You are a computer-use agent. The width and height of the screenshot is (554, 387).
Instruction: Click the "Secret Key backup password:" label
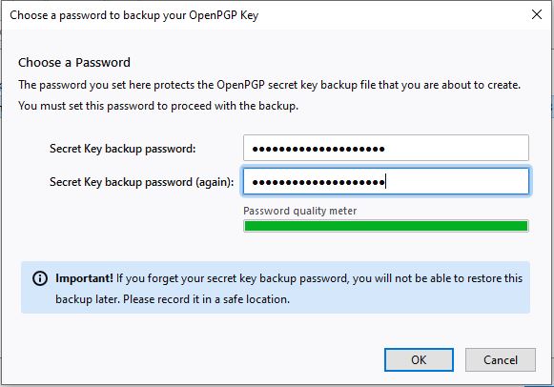coord(123,149)
